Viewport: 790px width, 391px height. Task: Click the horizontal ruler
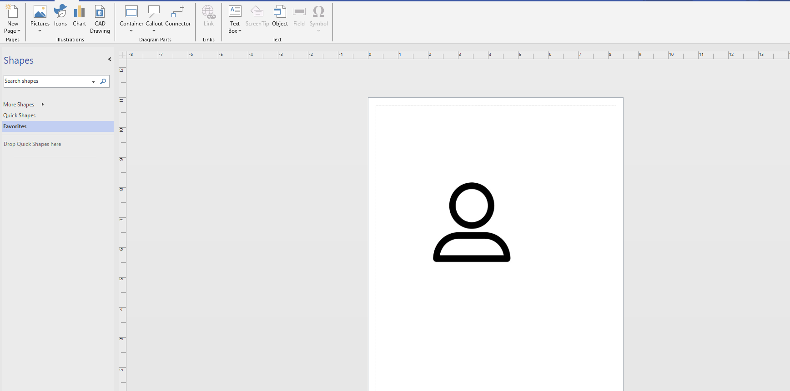pos(458,55)
